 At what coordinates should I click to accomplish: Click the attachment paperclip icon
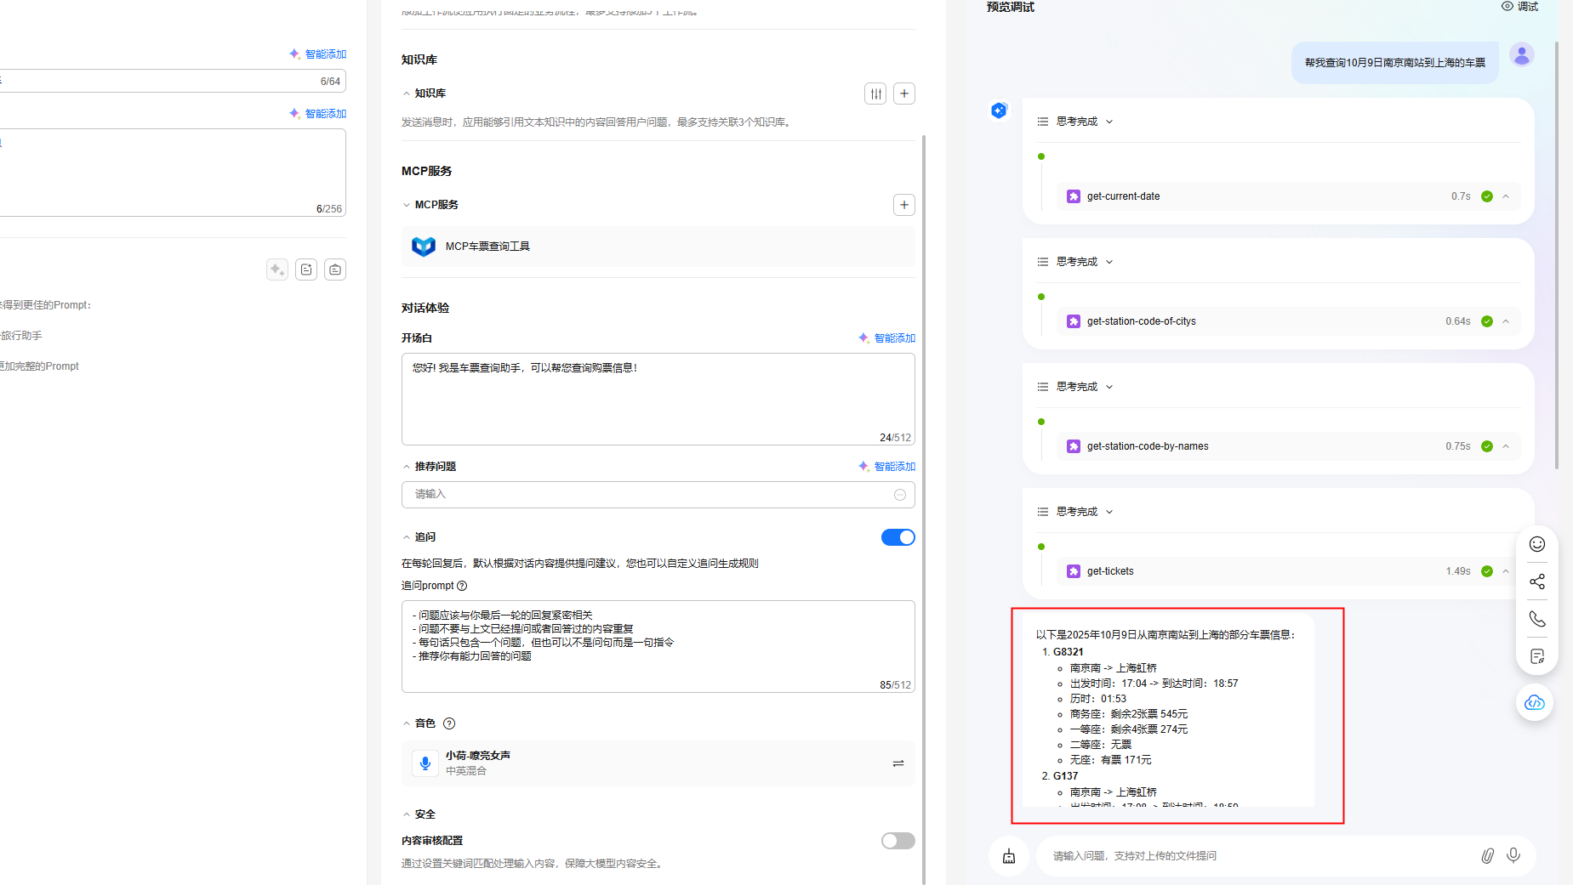pyautogui.click(x=1487, y=855)
